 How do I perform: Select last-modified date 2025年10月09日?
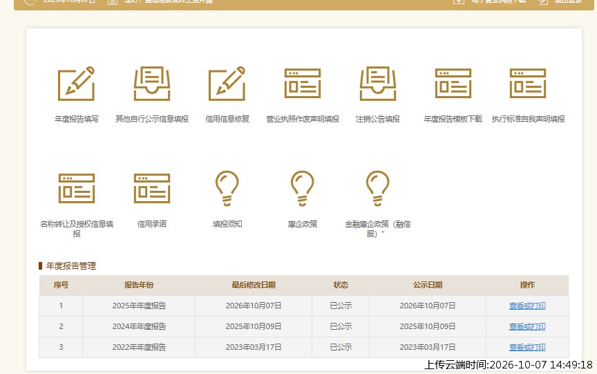click(254, 326)
